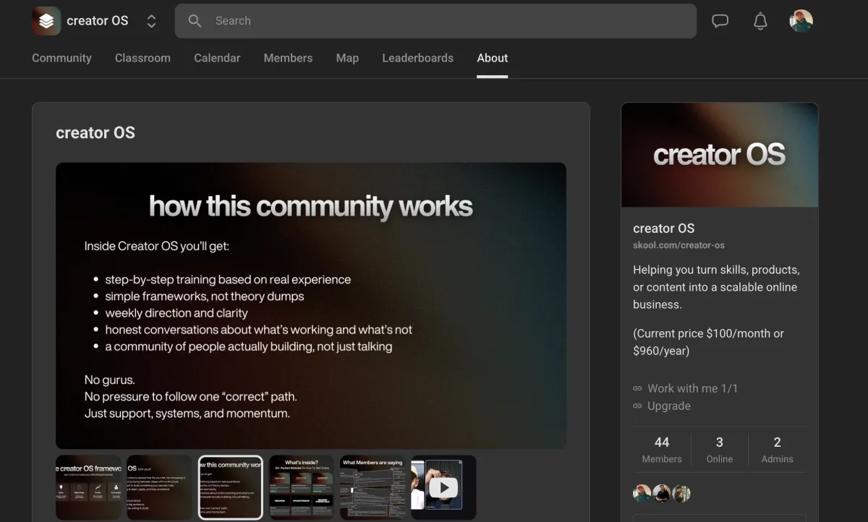Switch to the Classroom tab
Image resolution: width=868 pixels, height=522 pixels.
[142, 58]
